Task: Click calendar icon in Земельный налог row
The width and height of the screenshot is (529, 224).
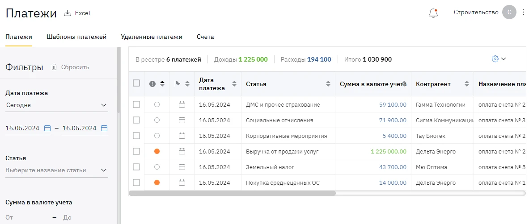Action: (182, 167)
